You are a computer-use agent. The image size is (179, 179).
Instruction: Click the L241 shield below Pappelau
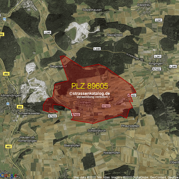pyautogui.click(x=159, y=20)
